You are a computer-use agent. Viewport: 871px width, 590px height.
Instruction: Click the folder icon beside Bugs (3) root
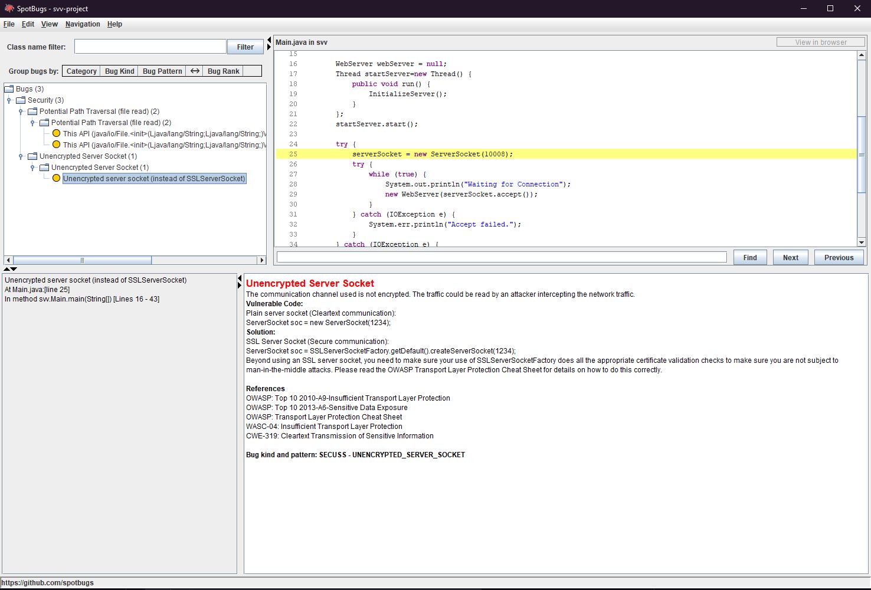coord(9,88)
